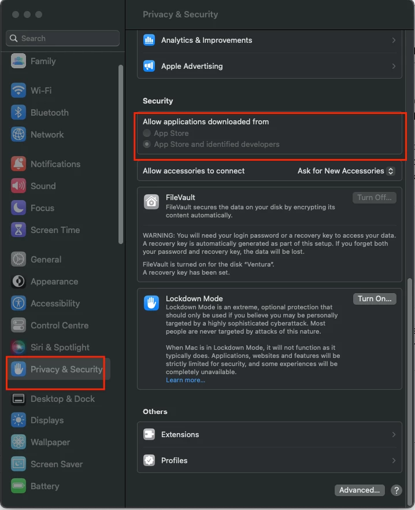Open the Appearance icon
The height and width of the screenshot is (510, 415).
(x=18, y=282)
